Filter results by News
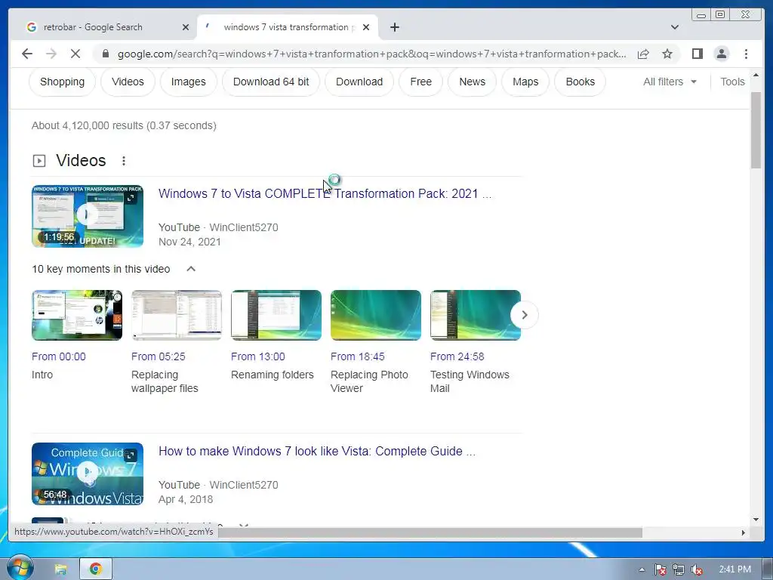The width and height of the screenshot is (773, 580). (x=472, y=82)
